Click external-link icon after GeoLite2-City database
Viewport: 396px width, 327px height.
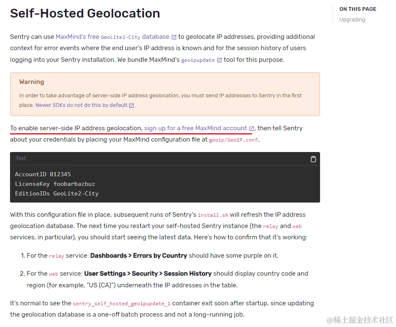[174, 37]
